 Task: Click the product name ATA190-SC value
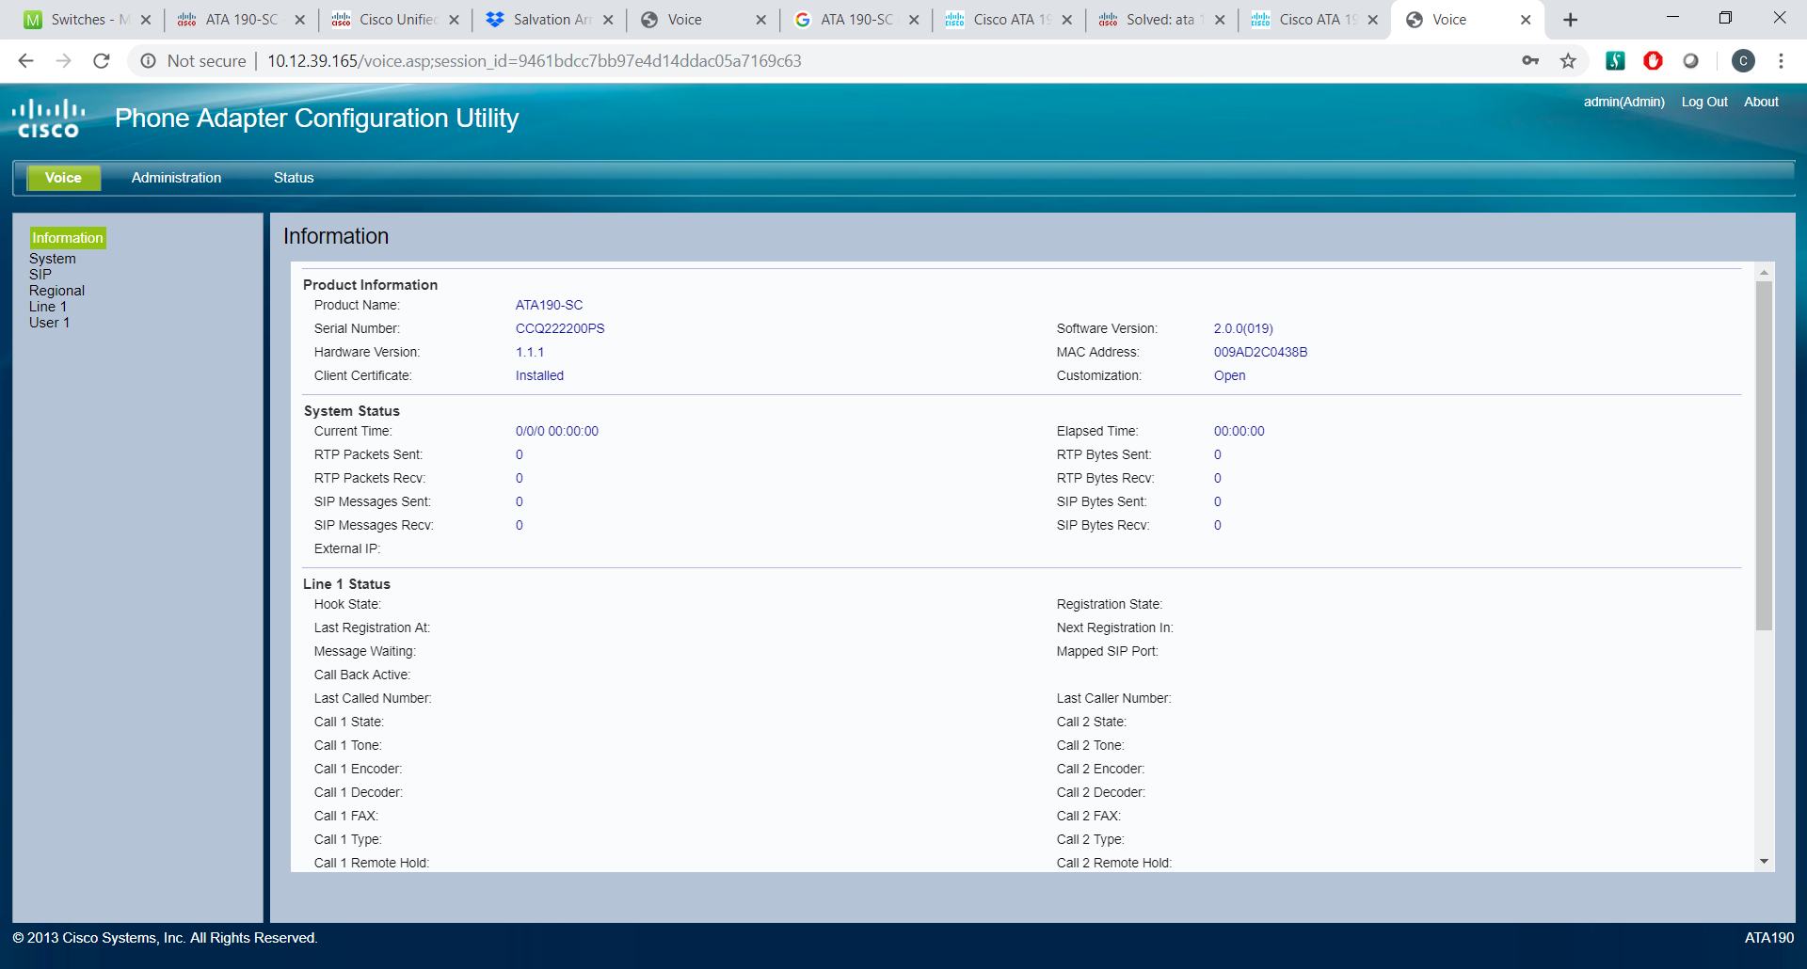tap(549, 305)
